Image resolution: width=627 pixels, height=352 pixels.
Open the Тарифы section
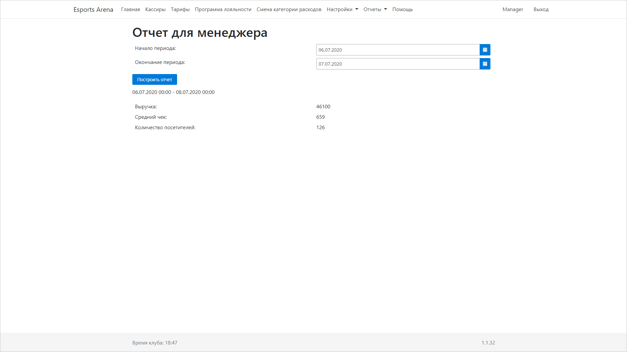(x=180, y=9)
